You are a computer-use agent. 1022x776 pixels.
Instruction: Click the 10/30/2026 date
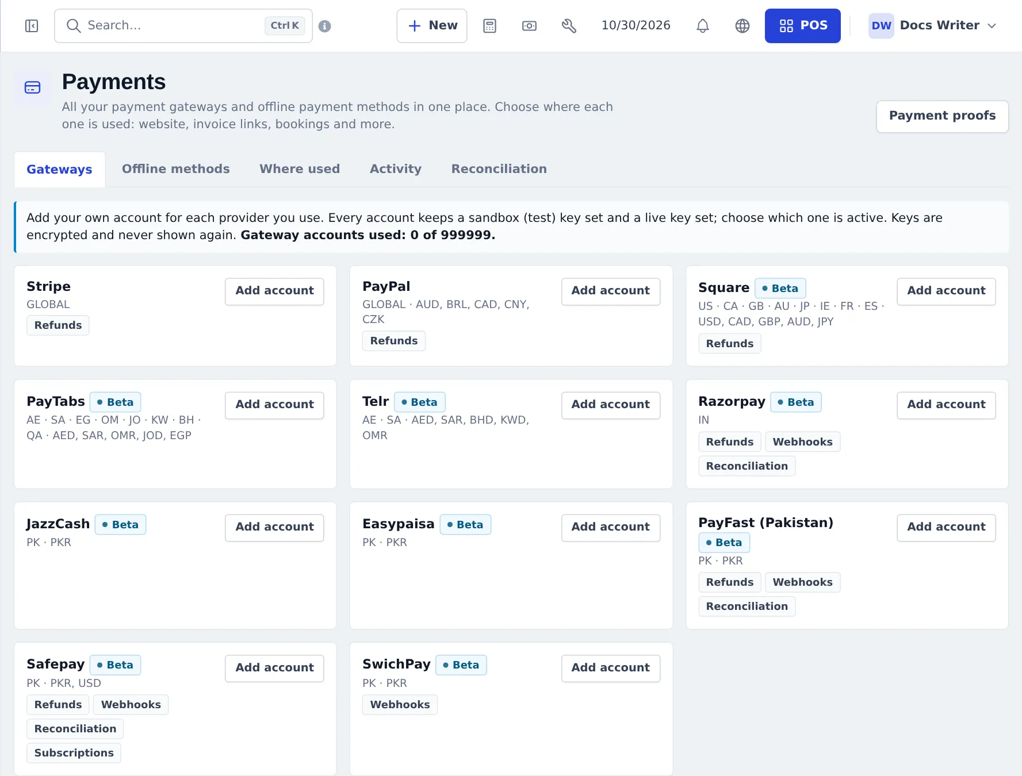pos(636,25)
